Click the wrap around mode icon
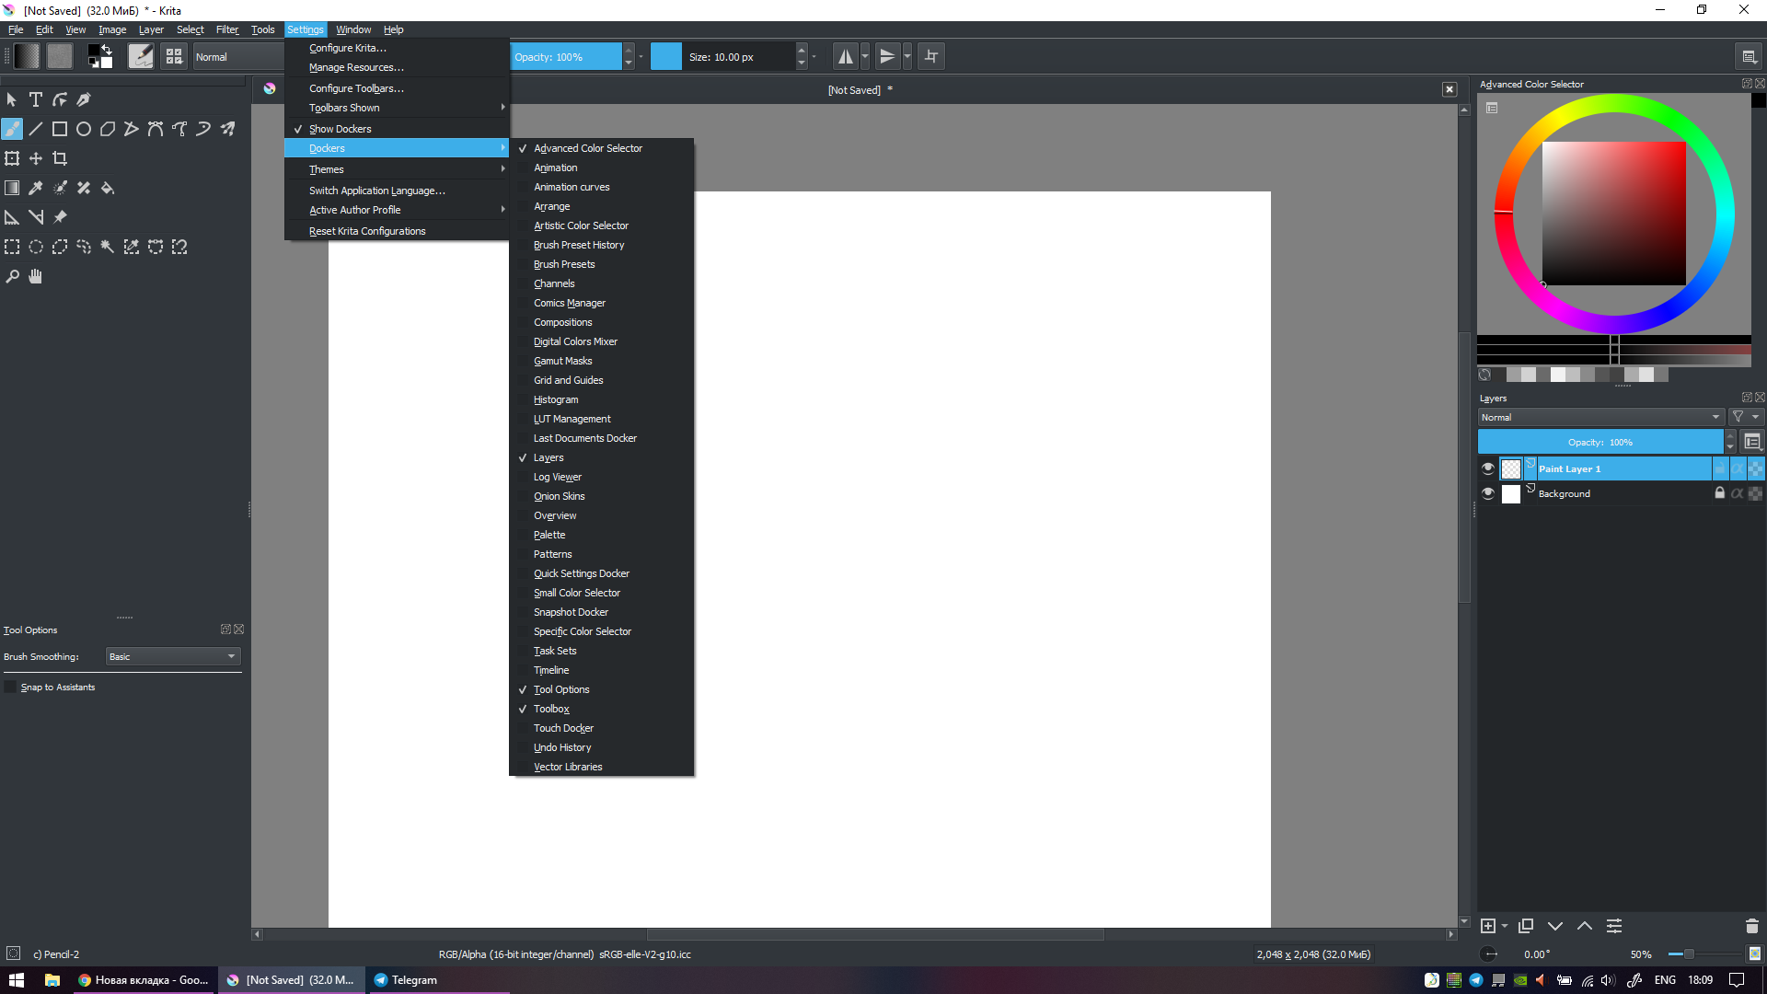Viewport: 1767px width, 994px height. (x=931, y=56)
